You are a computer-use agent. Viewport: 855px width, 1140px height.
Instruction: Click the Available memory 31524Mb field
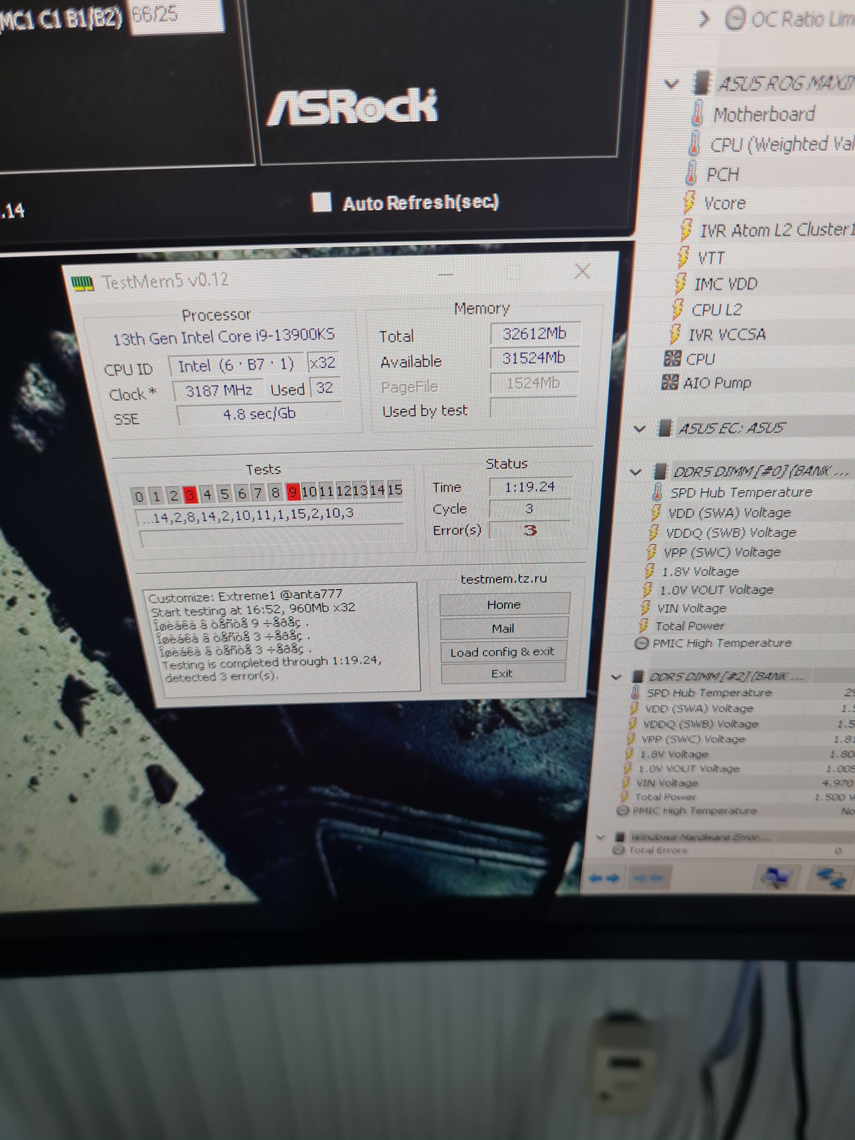click(x=534, y=358)
